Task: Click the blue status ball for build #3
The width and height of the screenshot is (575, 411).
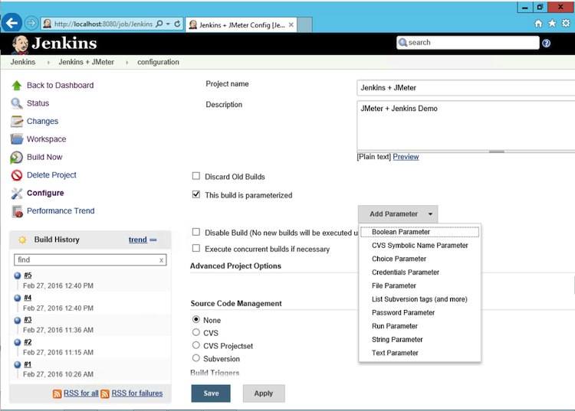Action: click(x=17, y=320)
